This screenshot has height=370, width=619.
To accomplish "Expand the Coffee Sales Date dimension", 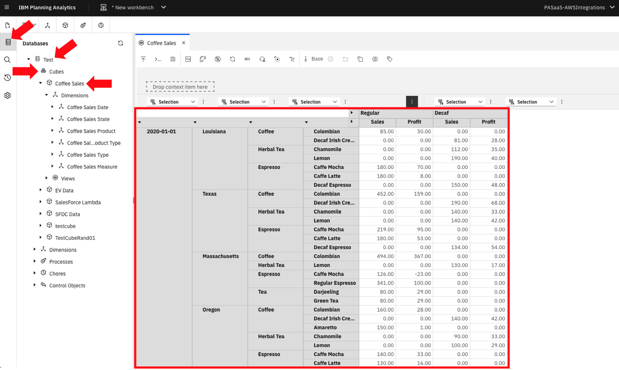I will pos(52,107).
